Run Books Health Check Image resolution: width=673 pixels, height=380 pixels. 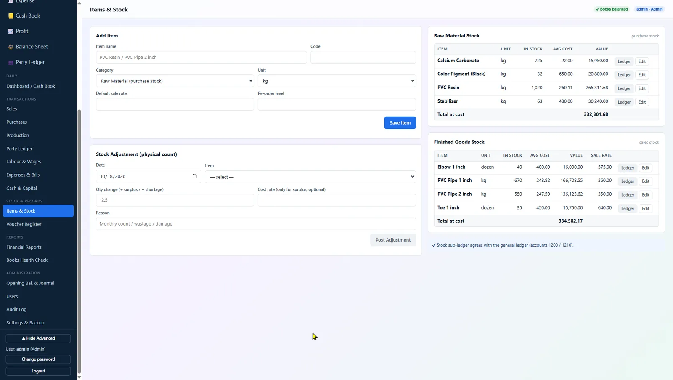pos(27,260)
